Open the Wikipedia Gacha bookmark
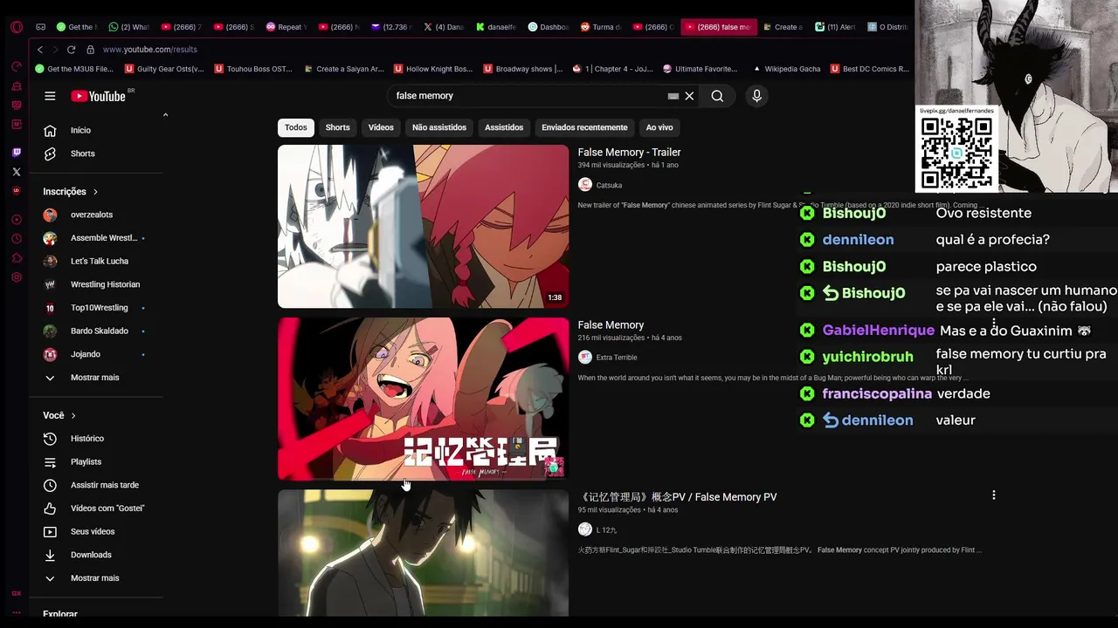1118x628 pixels. [785, 69]
